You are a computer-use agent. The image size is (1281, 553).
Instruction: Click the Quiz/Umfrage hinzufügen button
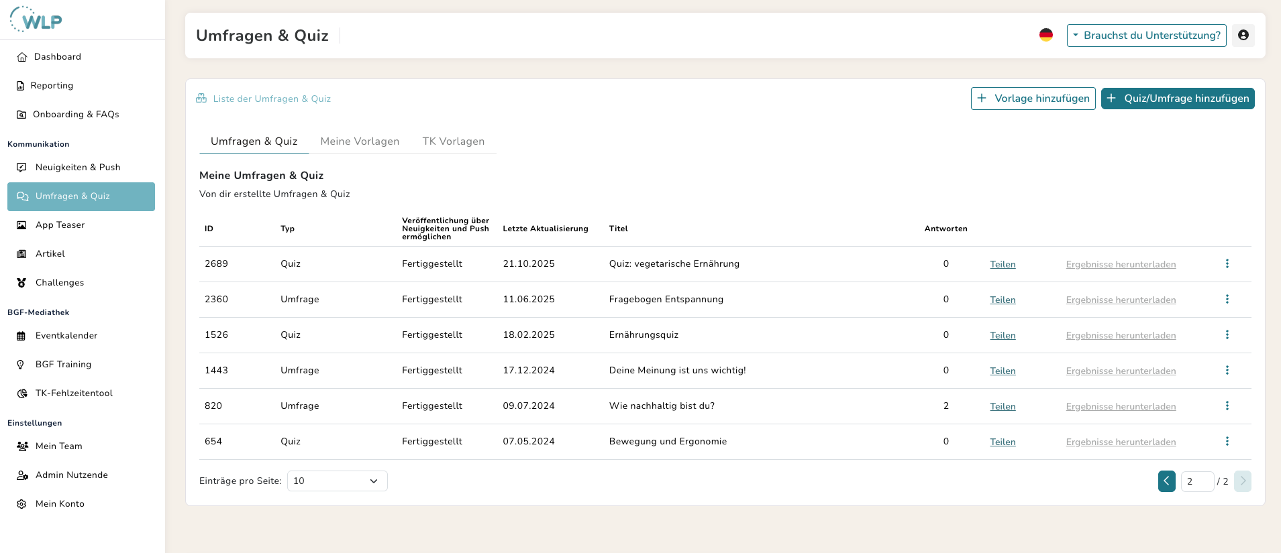(x=1177, y=99)
